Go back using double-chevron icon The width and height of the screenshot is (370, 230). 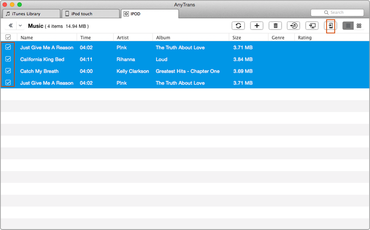(x=10, y=26)
